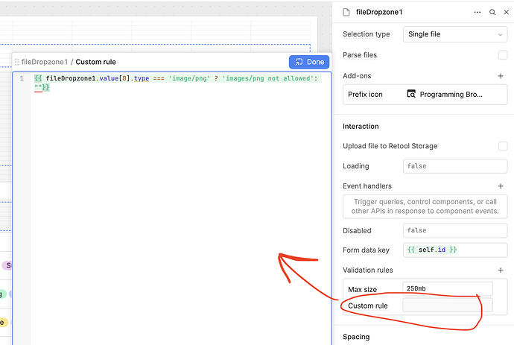Viewport: 514px width, 345px height.
Task: Click the Custom rule input field
Action: click(447, 306)
